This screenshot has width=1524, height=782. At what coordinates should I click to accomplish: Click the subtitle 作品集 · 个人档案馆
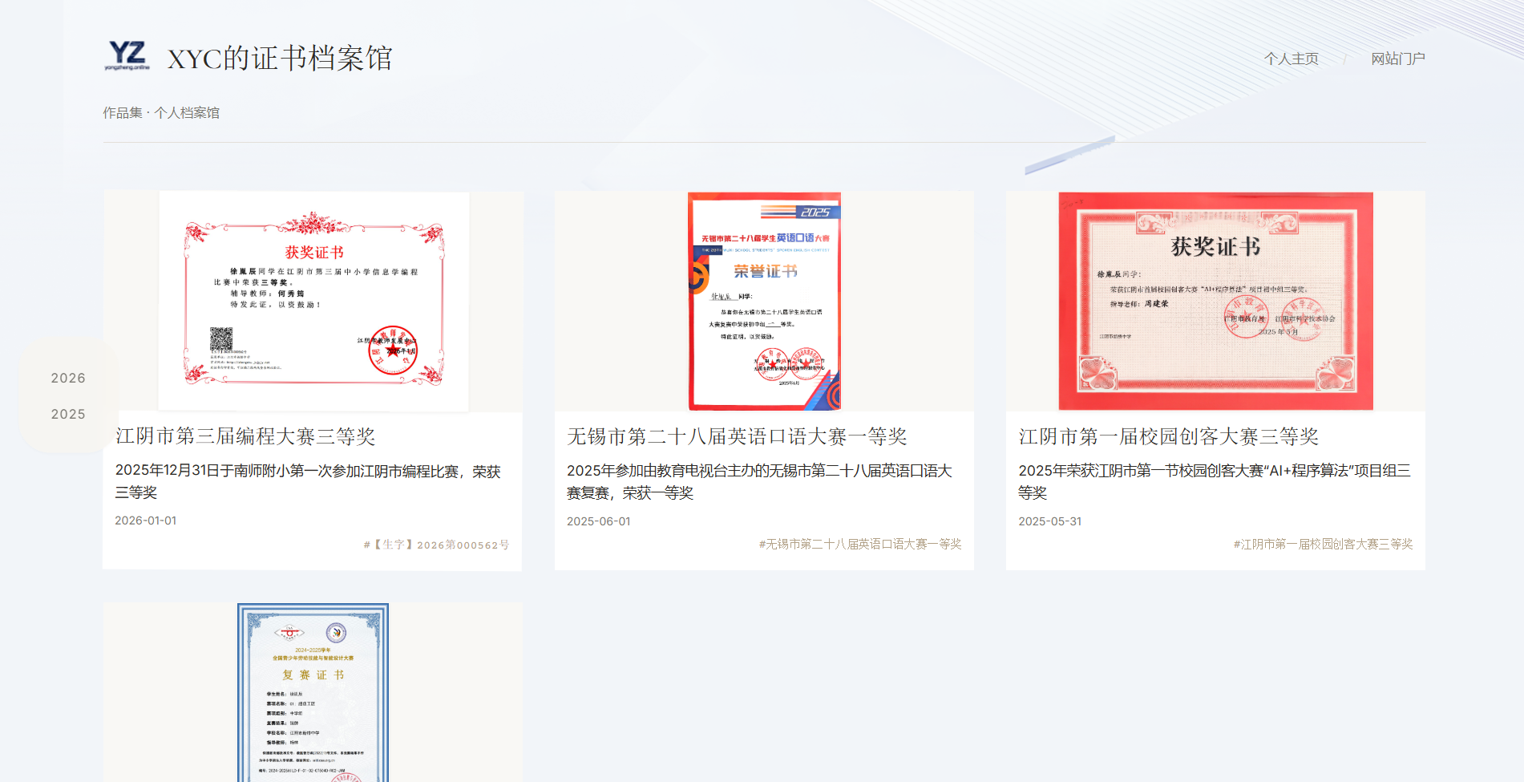point(161,113)
